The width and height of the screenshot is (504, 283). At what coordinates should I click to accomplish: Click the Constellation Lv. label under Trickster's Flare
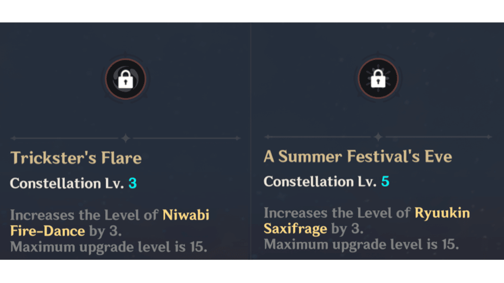click(67, 183)
